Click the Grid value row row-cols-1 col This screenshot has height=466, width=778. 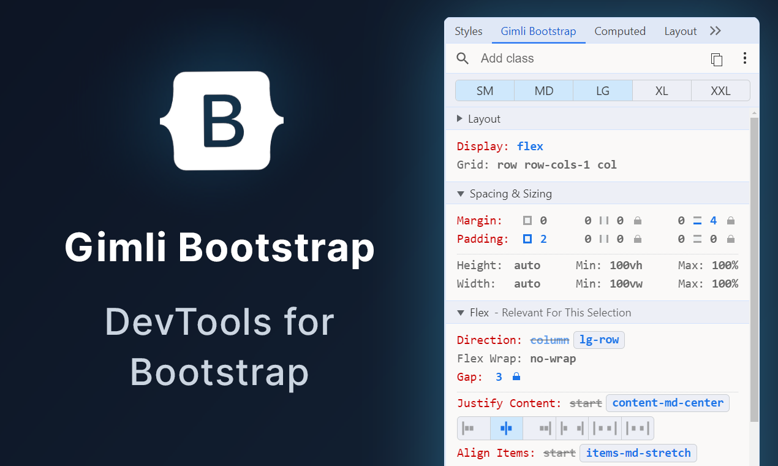(x=557, y=165)
